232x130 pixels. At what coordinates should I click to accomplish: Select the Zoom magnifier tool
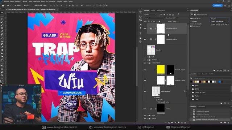pyautogui.click(x=2, y=75)
